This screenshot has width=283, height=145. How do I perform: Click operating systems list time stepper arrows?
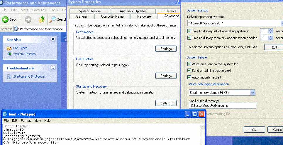[270, 31]
